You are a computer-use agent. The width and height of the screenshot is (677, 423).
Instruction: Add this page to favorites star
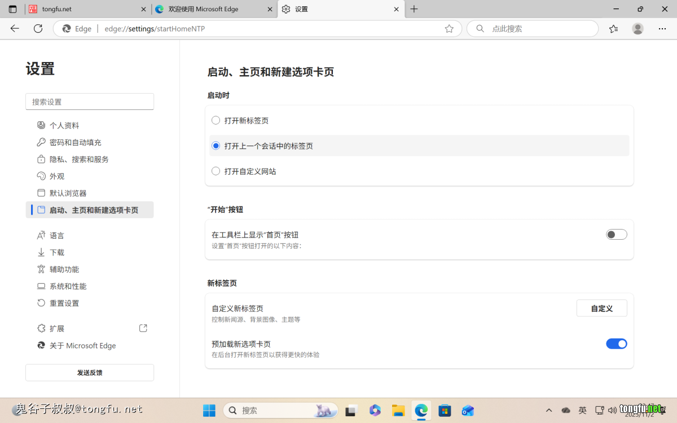point(449,29)
